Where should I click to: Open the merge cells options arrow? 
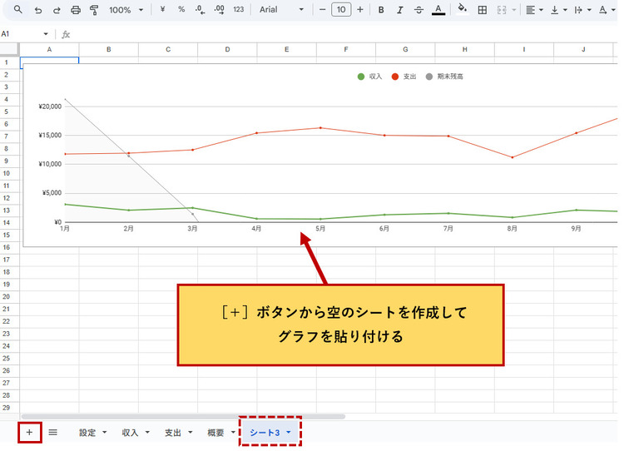[x=514, y=10]
